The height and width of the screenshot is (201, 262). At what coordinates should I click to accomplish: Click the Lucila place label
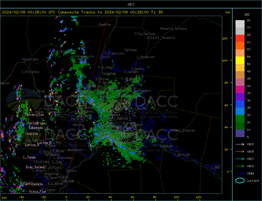[x=32, y=134]
